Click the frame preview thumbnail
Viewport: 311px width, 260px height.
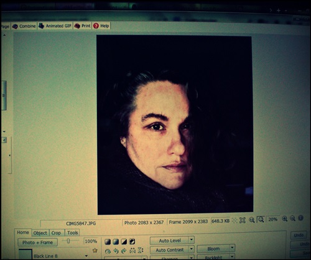click(x=26, y=254)
